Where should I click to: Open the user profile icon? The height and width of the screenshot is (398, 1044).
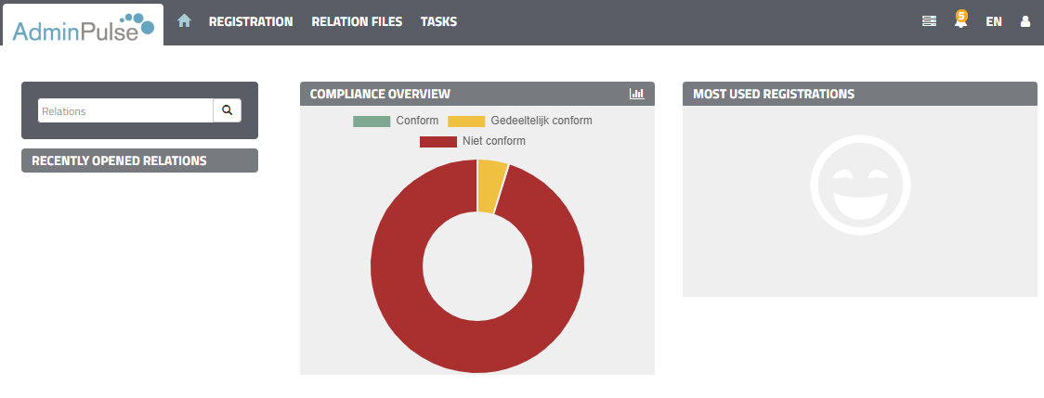click(x=1025, y=21)
